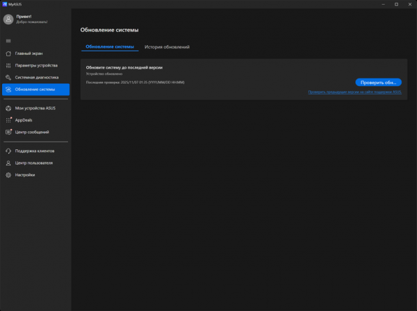Click the Обновление системы refresh icon
This screenshot has height=311, width=417.
point(8,90)
